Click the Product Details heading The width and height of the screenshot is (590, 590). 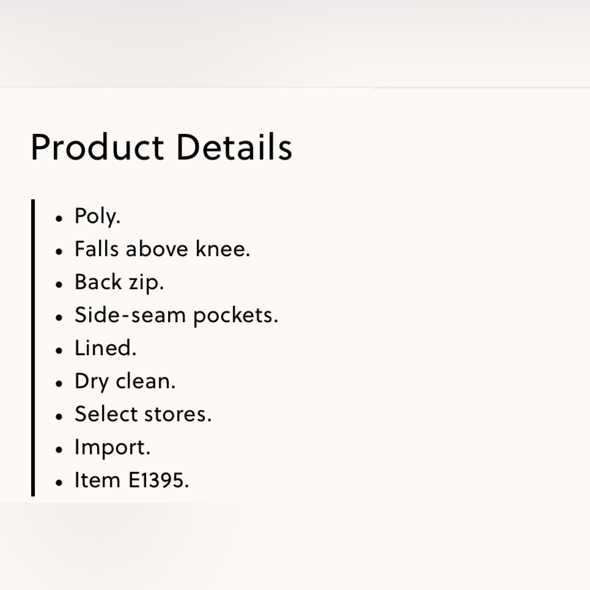162,147
